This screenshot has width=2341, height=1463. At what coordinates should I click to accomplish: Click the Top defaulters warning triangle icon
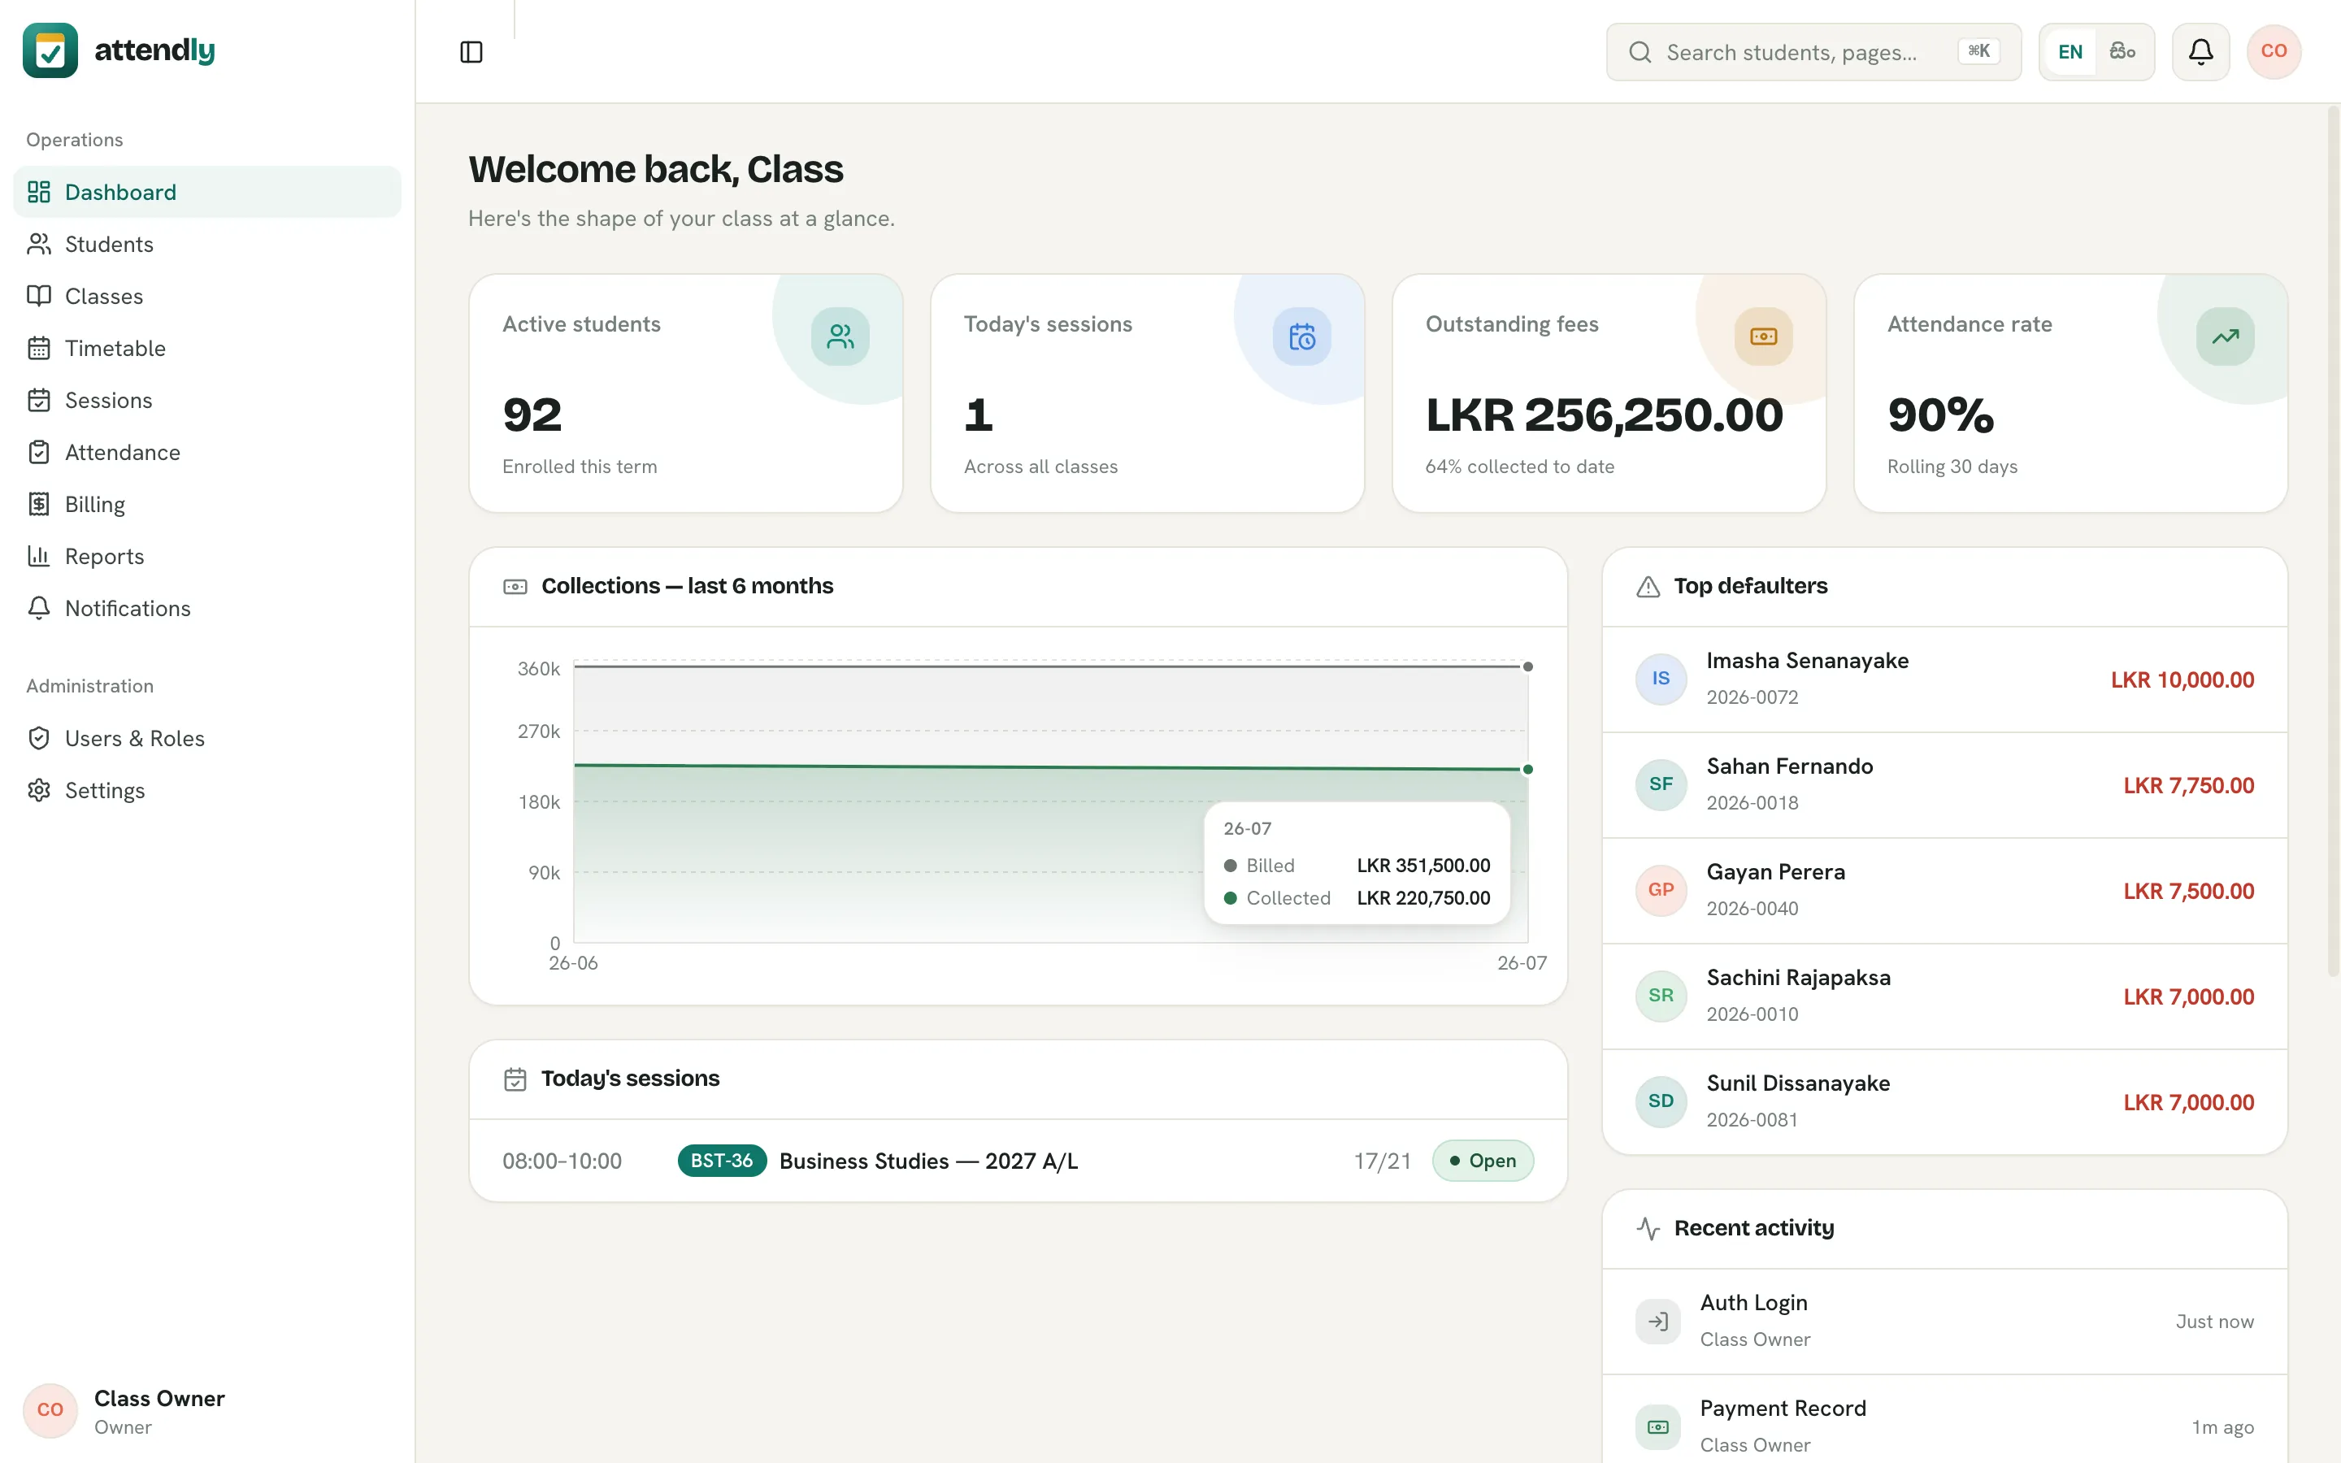(1648, 588)
